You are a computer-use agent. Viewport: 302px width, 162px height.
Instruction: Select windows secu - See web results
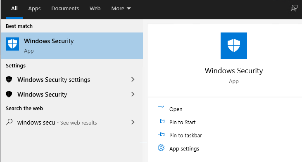[x=72, y=122]
